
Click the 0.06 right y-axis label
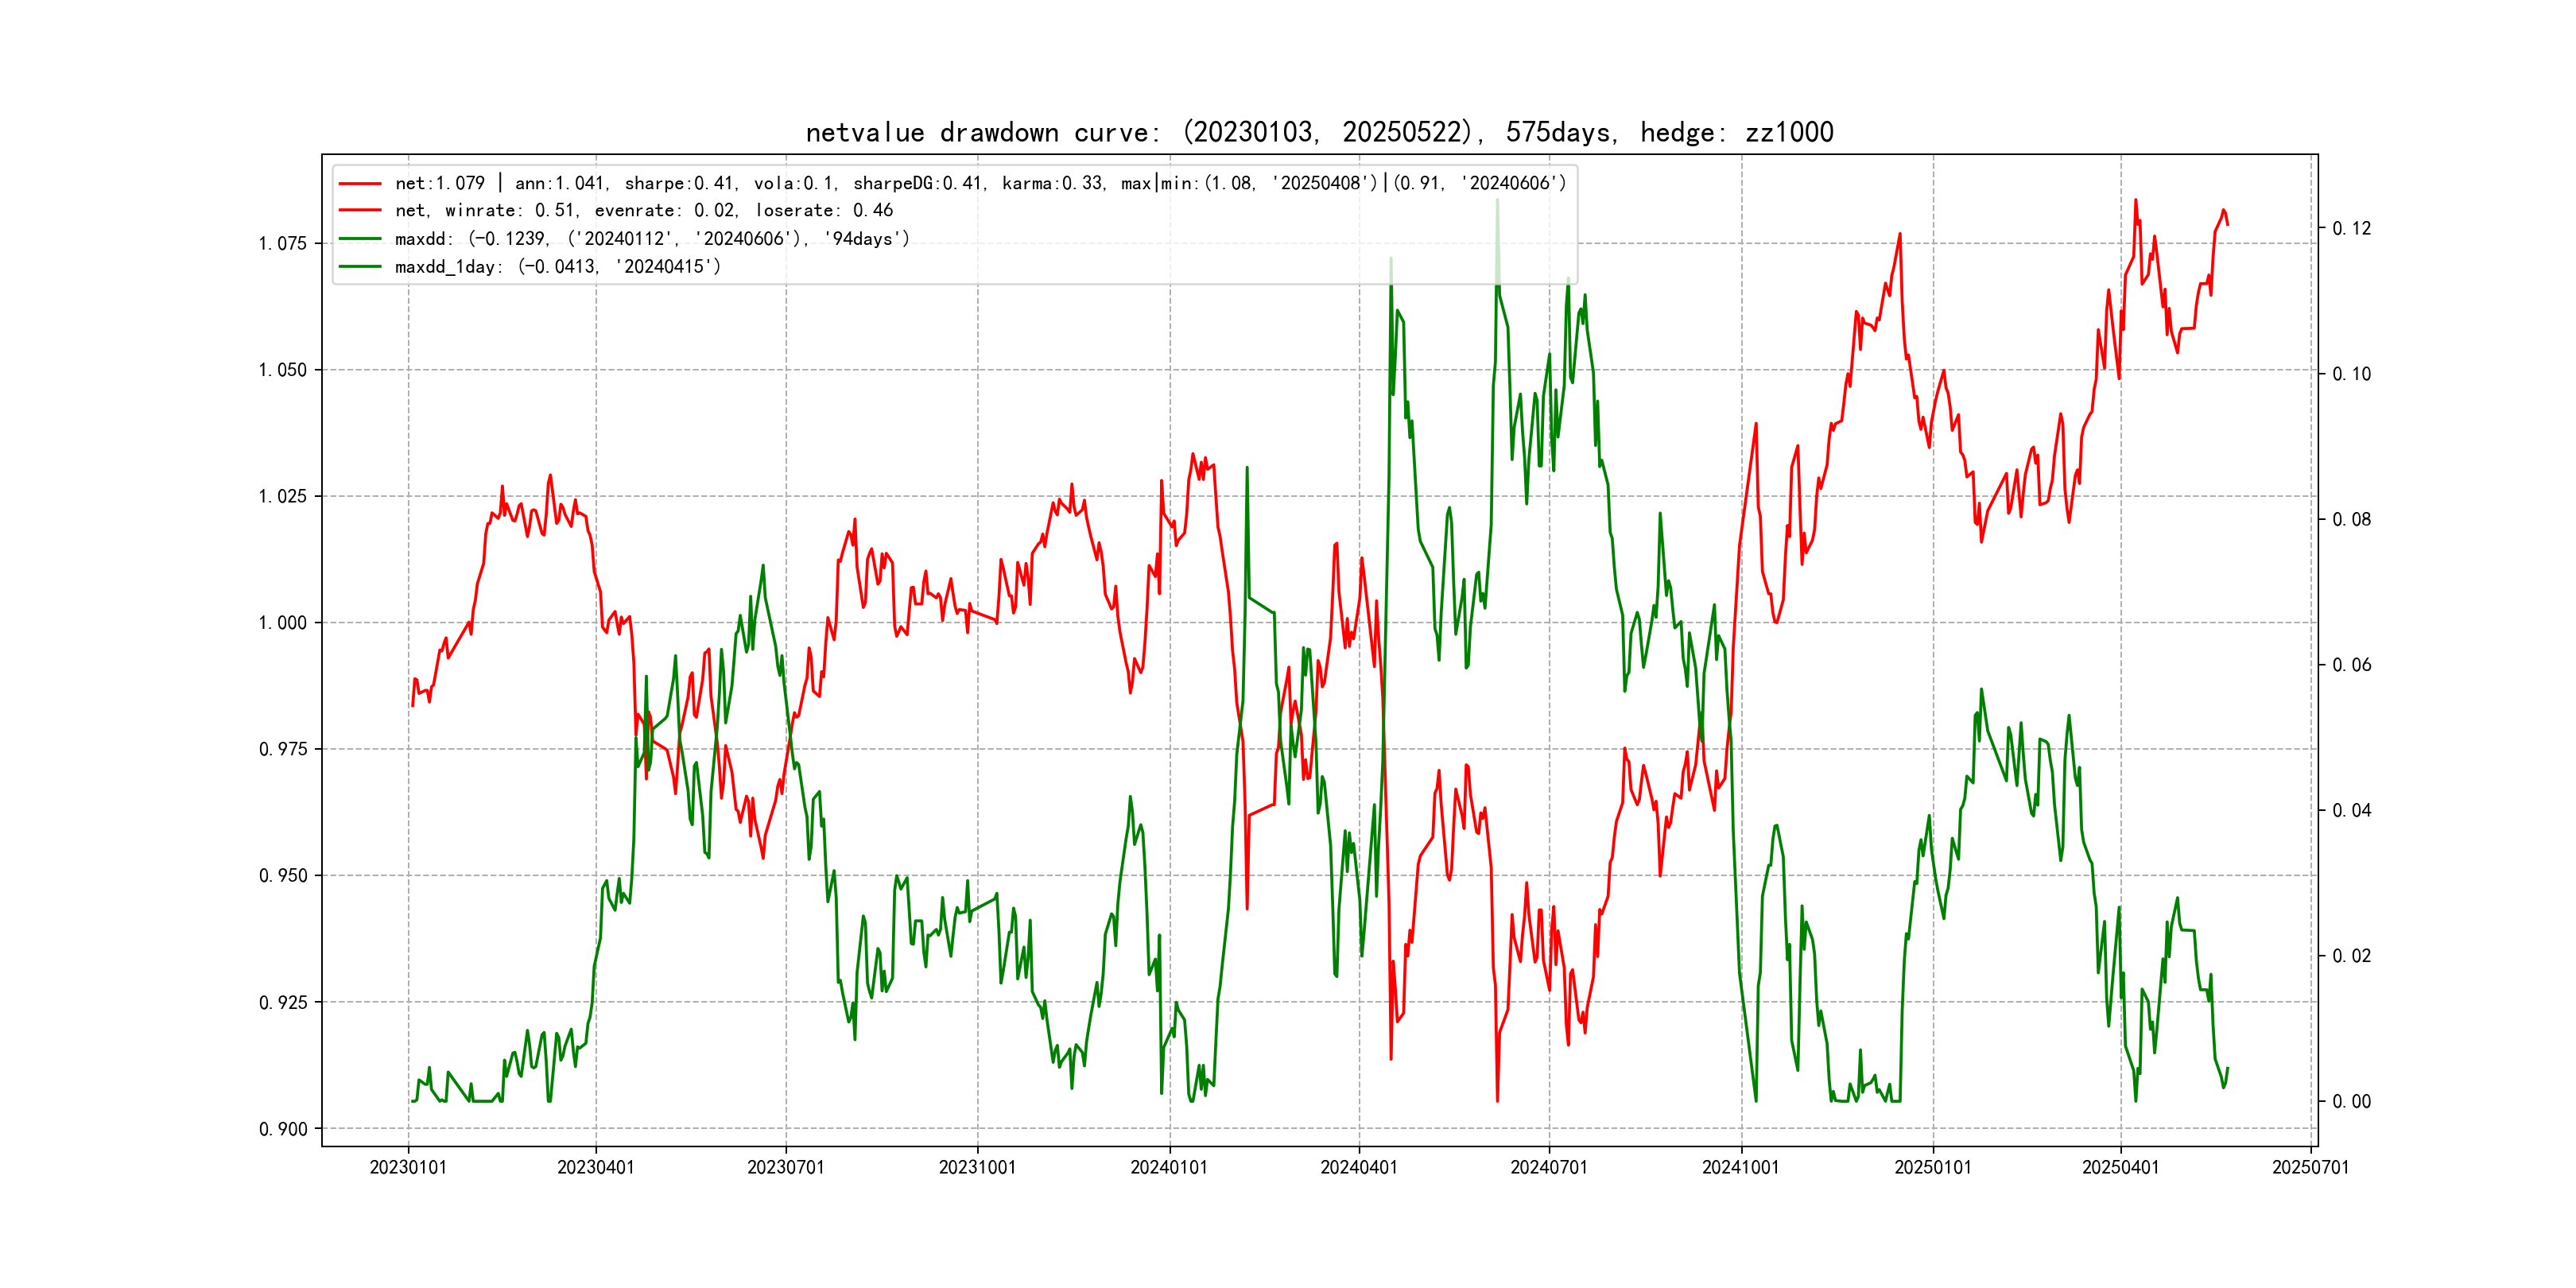(x=2351, y=665)
